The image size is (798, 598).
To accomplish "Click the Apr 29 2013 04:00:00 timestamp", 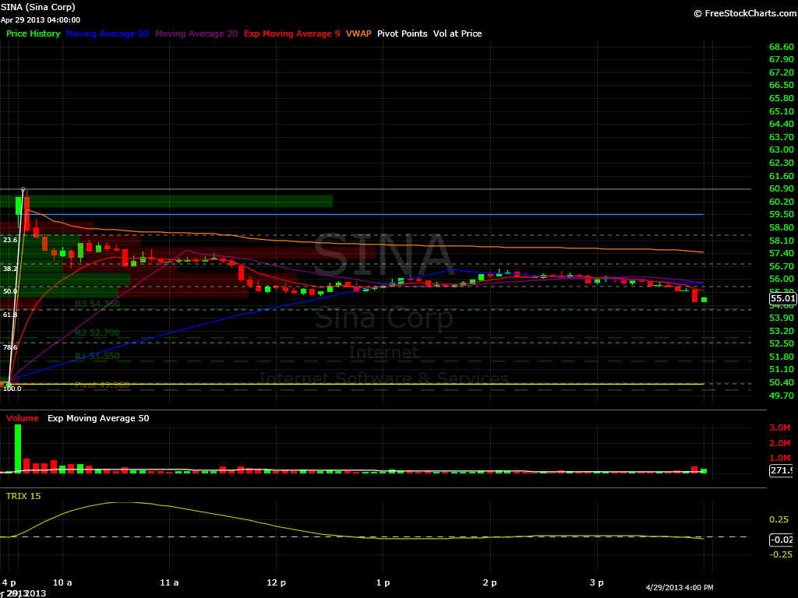I will pos(41,19).
